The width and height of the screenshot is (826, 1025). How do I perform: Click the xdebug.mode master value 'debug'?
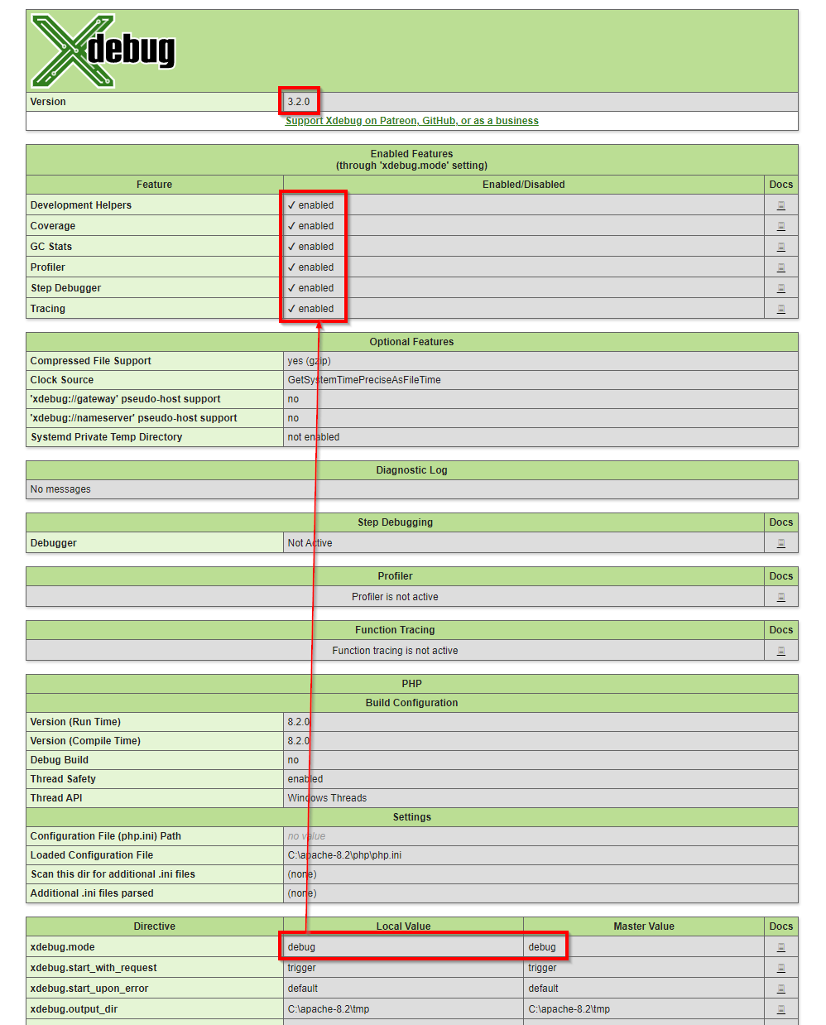(542, 947)
